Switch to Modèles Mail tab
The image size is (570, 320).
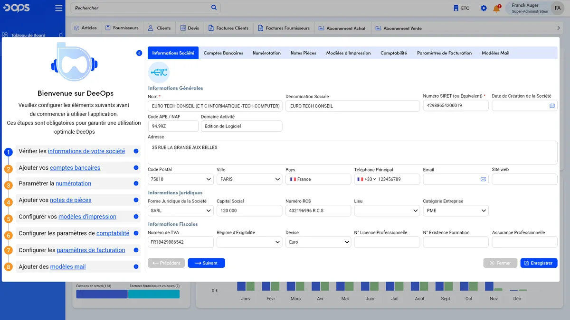point(495,53)
